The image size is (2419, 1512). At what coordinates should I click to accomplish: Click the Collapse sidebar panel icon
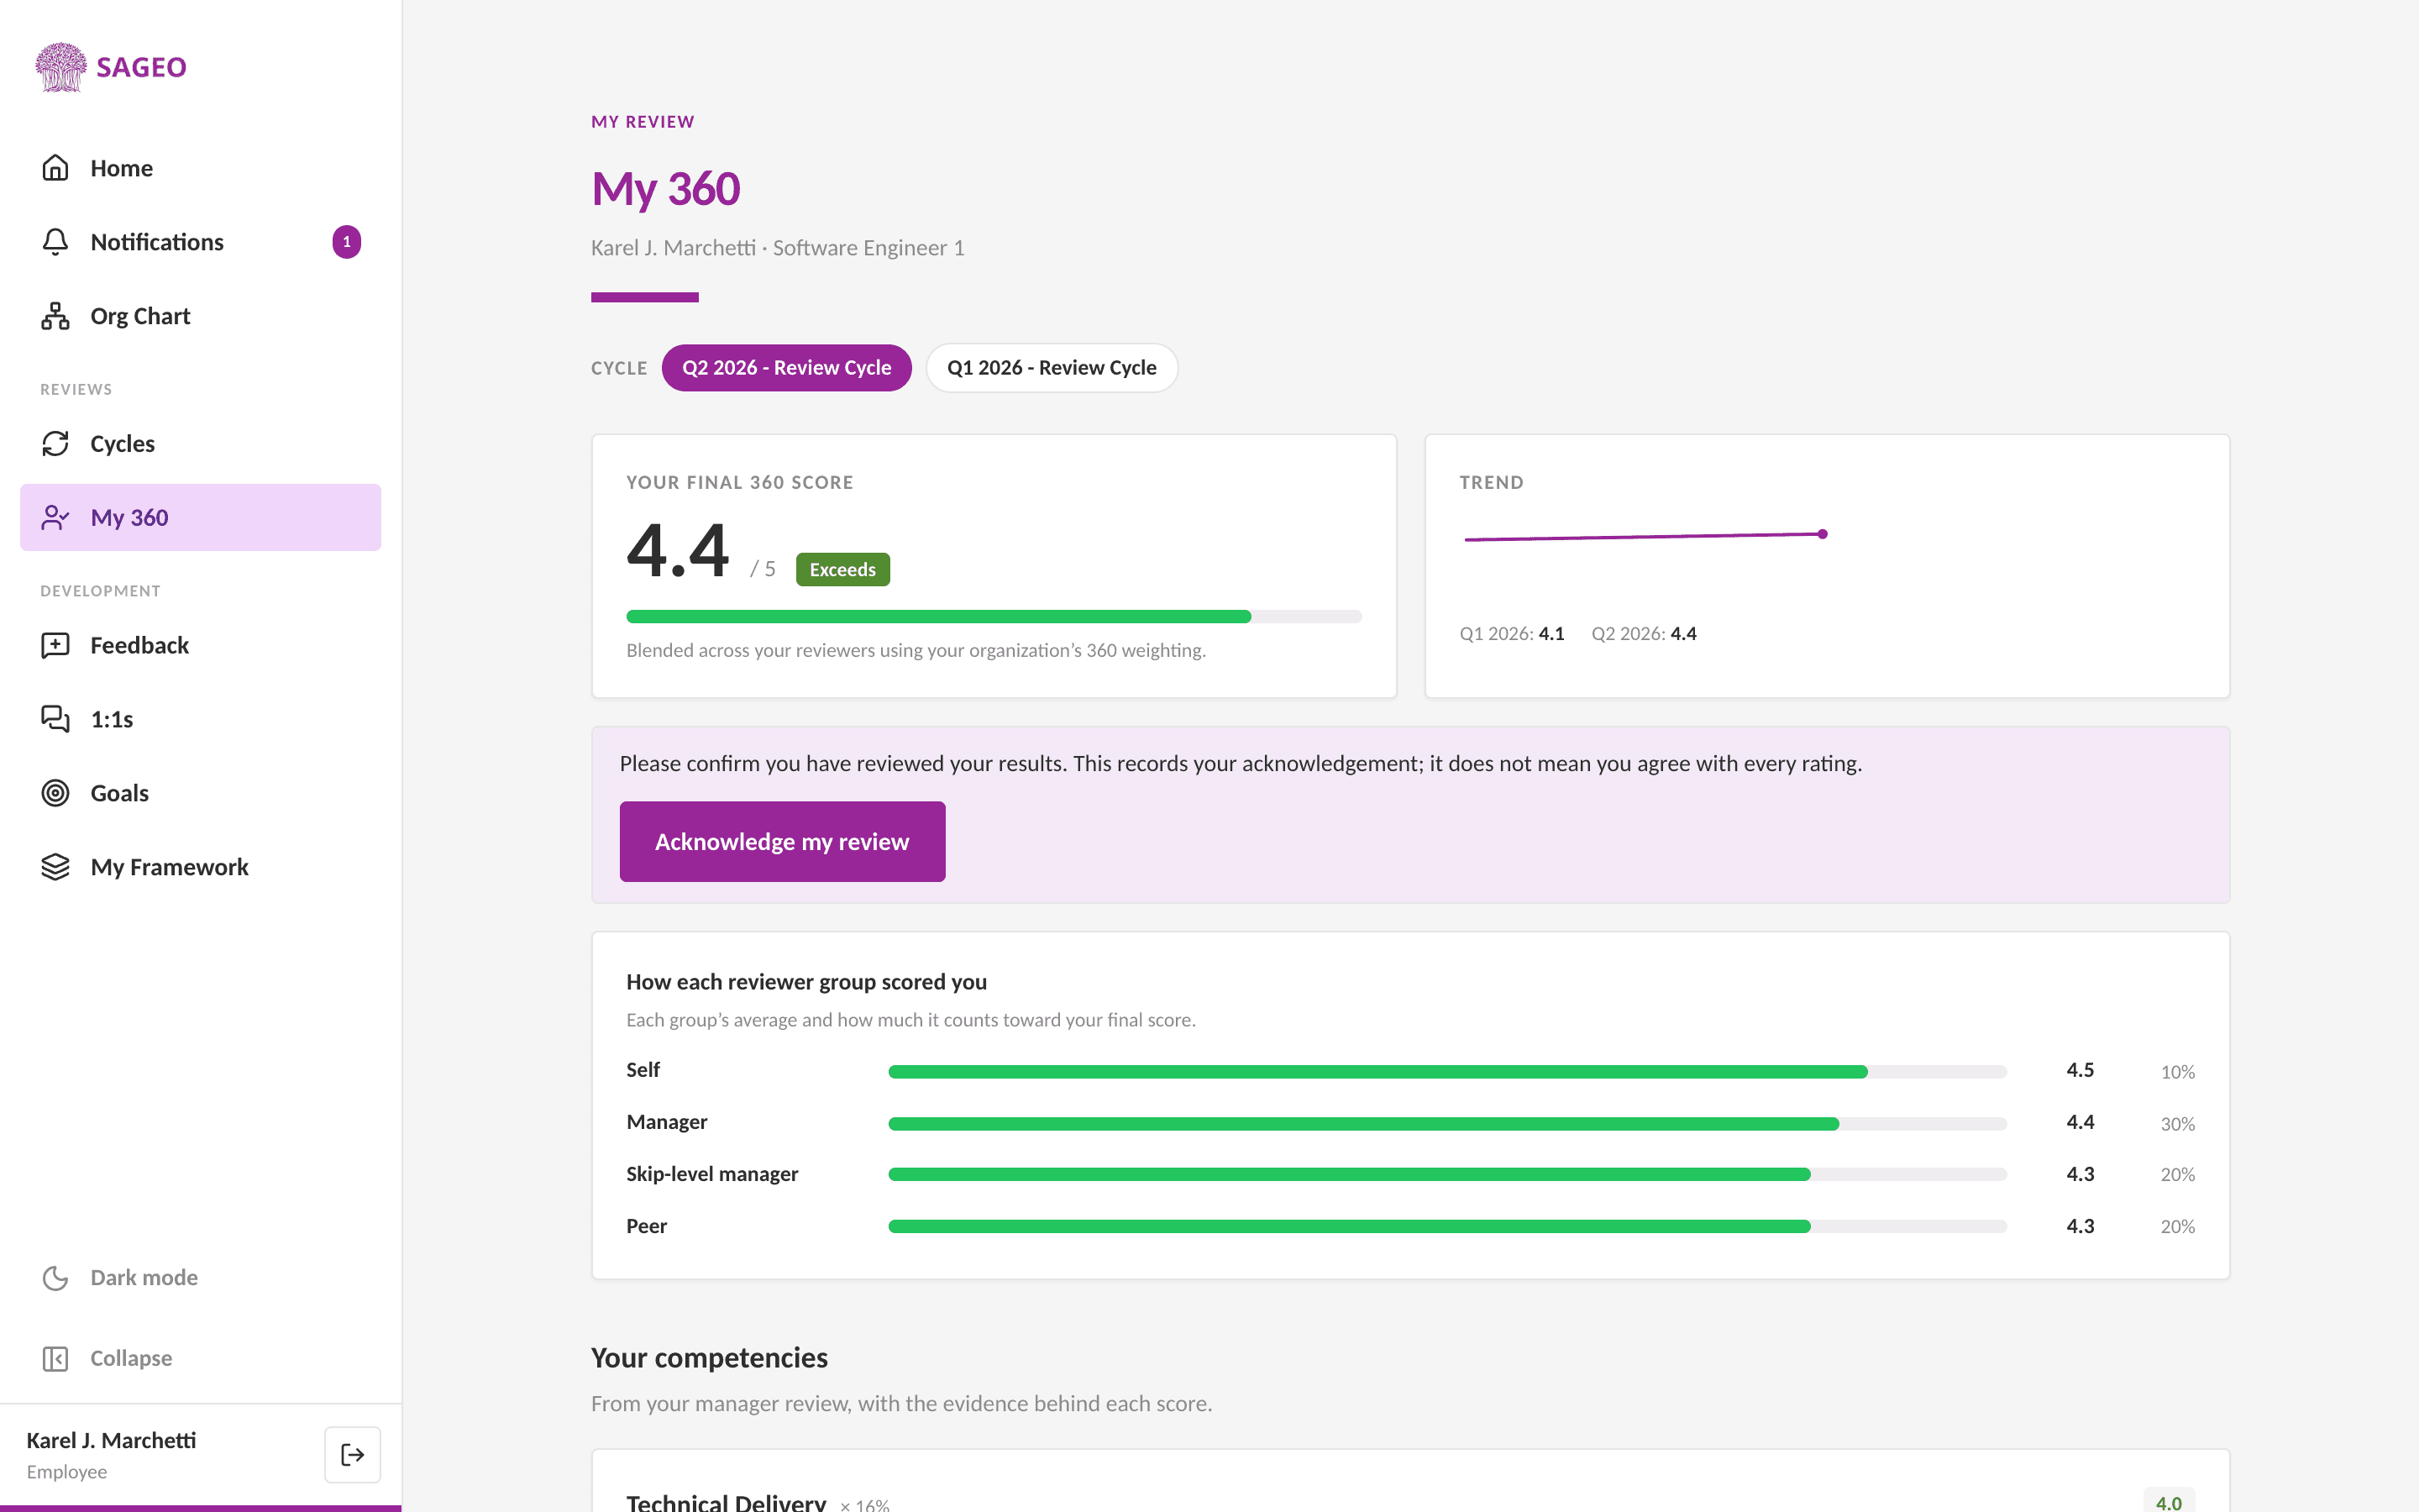(x=55, y=1358)
